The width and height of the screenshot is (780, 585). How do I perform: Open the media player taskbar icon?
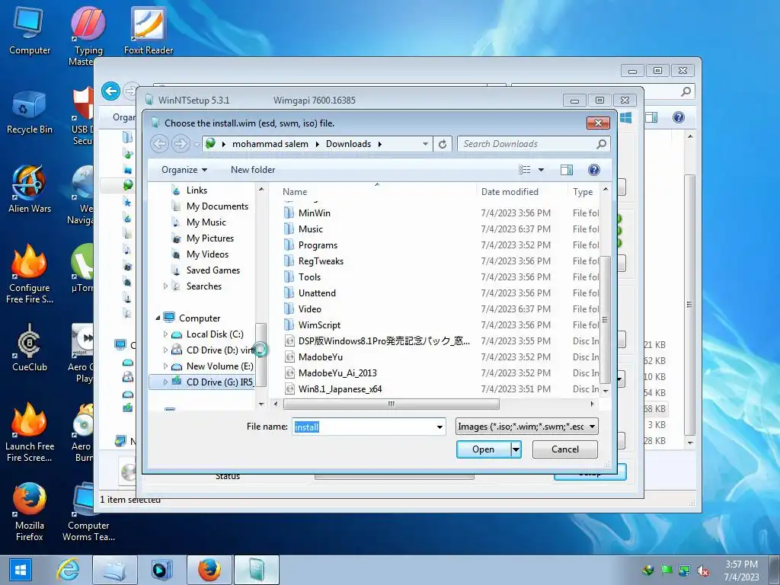161,570
